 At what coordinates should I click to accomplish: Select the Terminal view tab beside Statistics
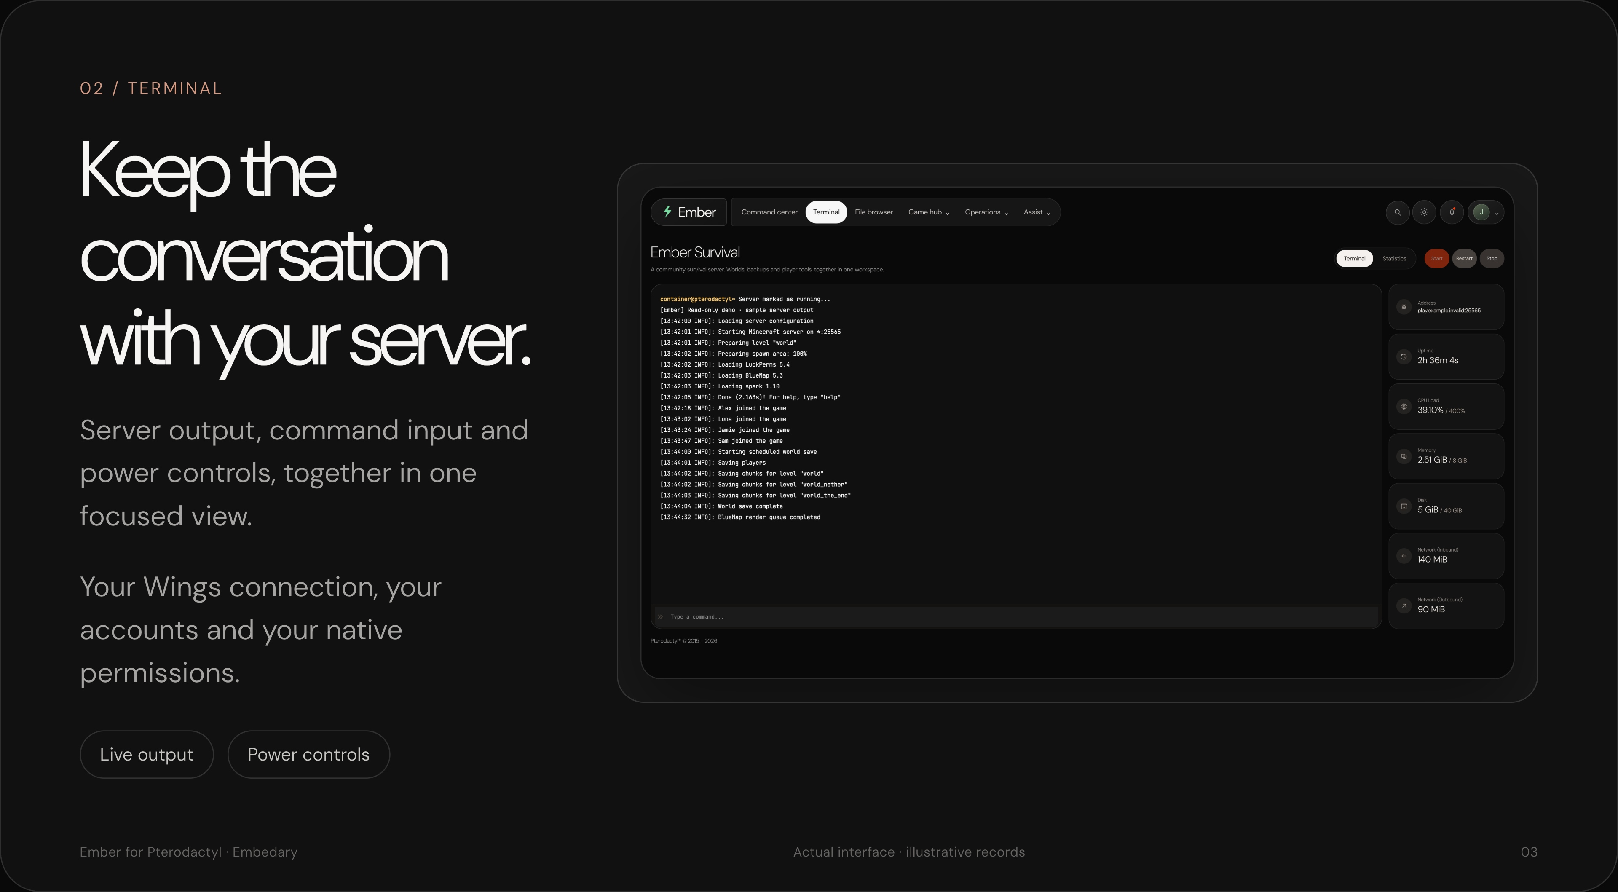1354,259
